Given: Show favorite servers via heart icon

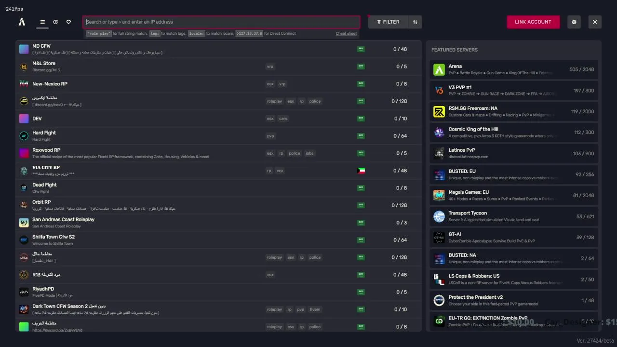Looking at the screenshot, I should [x=68, y=22].
